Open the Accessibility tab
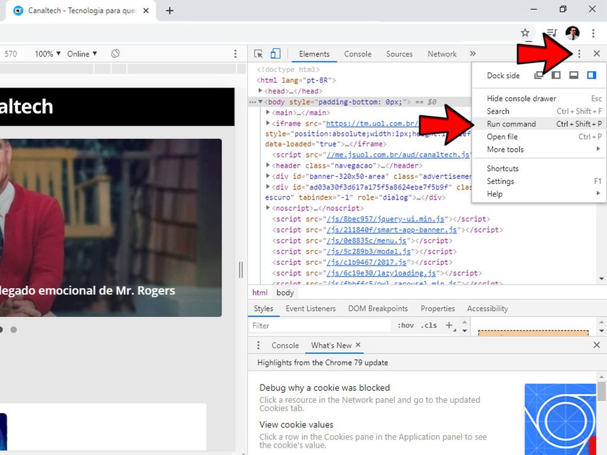Image resolution: width=607 pixels, height=455 pixels. coord(487,308)
